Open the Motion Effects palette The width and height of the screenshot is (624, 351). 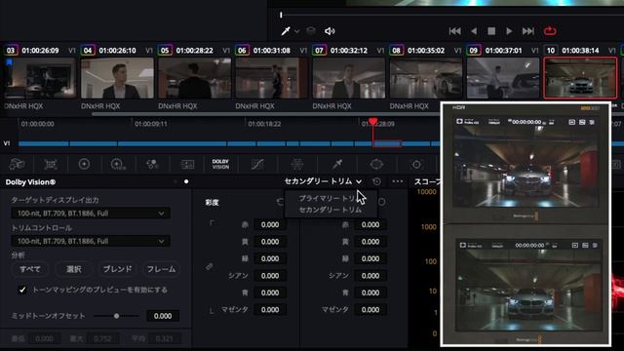(187, 164)
